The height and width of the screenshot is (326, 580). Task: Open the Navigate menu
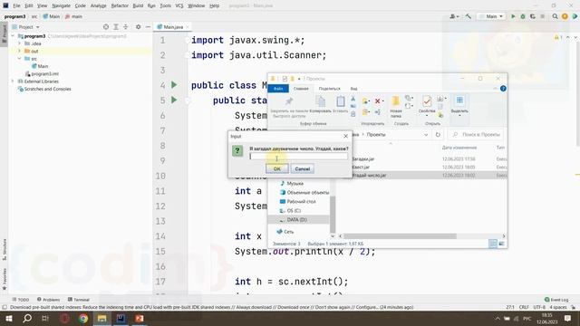point(61,5)
